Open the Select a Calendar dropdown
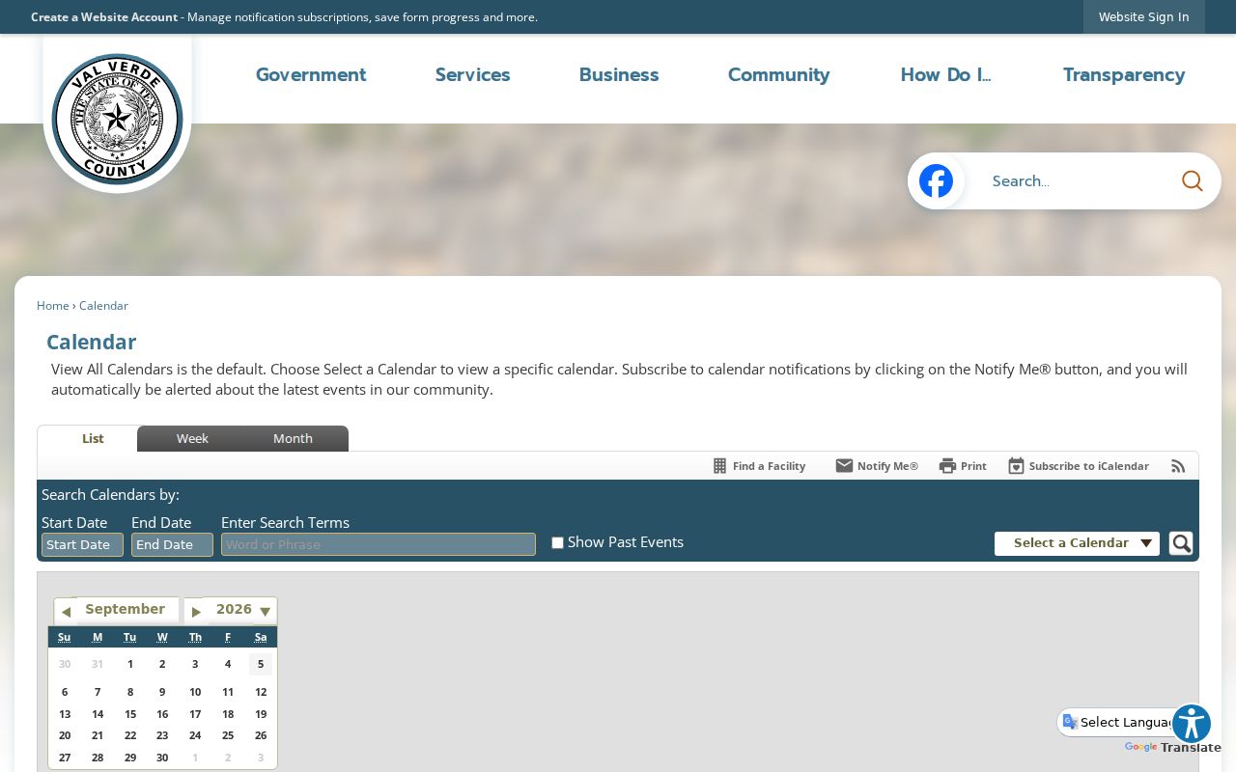1236x772 pixels. [1077, 543]
